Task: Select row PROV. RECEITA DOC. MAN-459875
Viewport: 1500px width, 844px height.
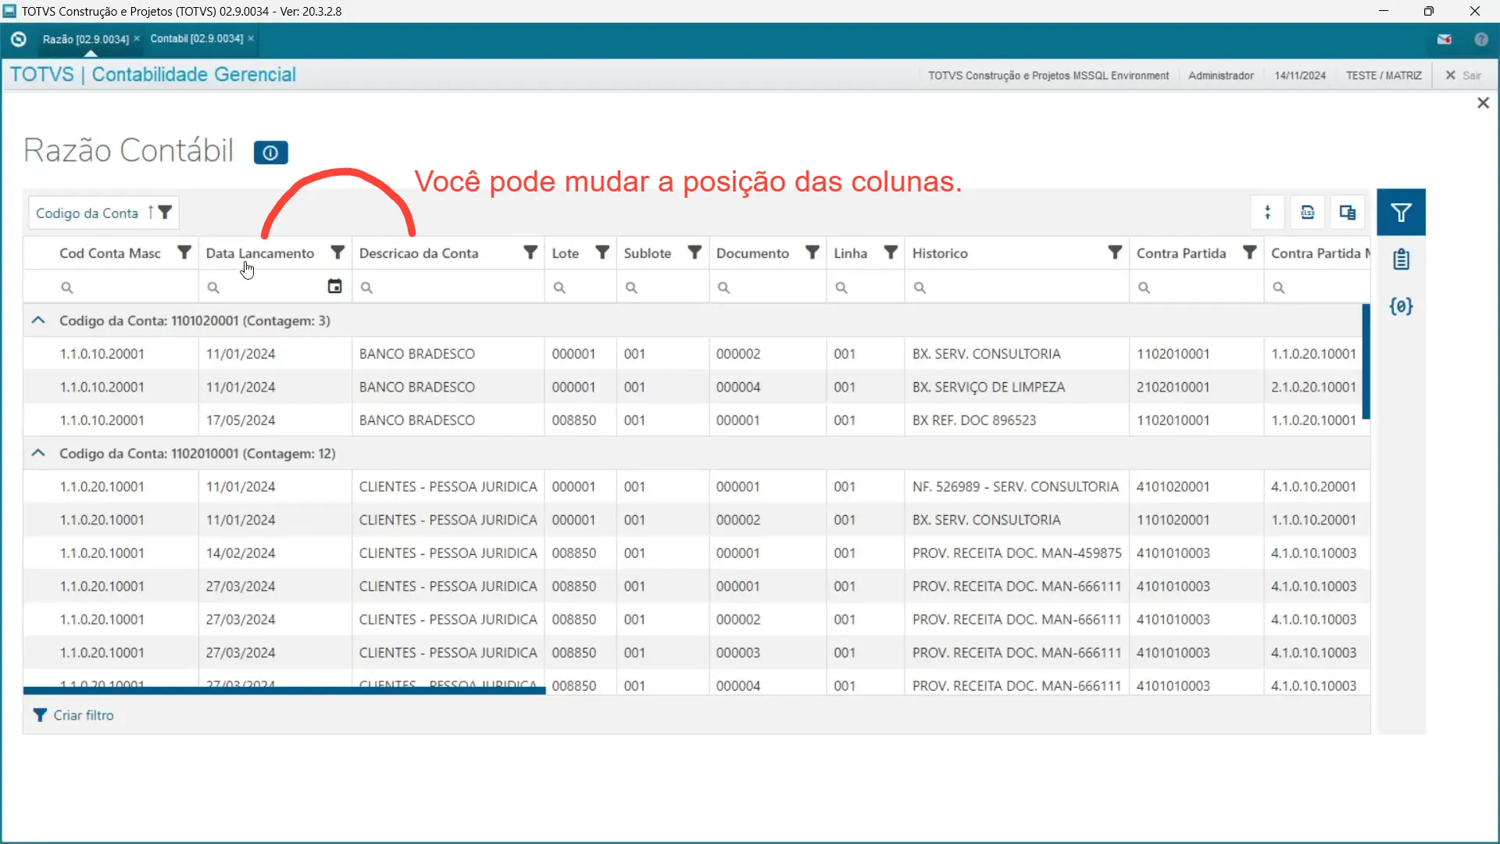Action: [695, 553]
